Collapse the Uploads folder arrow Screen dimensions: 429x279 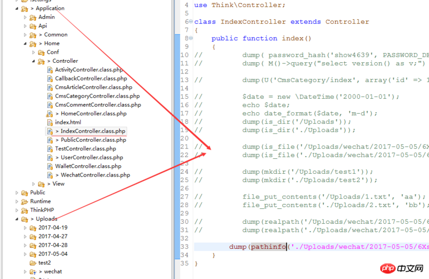pyautogui.click(x=17, y=219)
